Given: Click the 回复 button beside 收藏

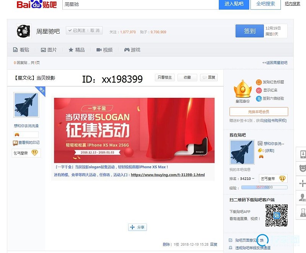Looking at the screenshot, I should [x=209, y=77].
